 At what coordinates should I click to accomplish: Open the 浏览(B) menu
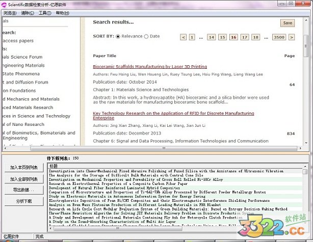[9, 13]
